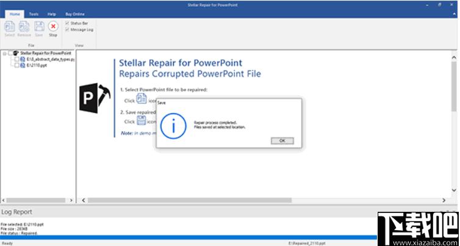
Task: Click 'Ready' in the status bar
Action: (x=7, y=244)
